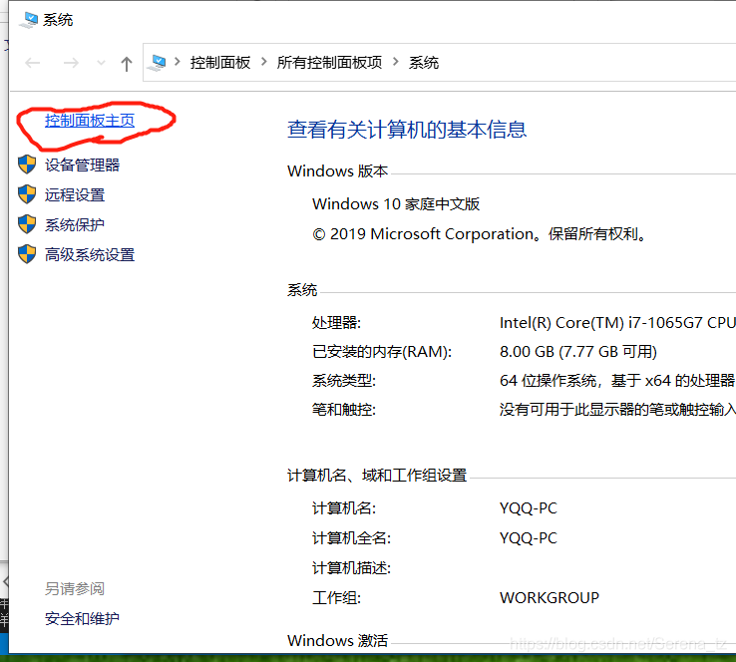Open 控制面板 in the breadcrumb

pyautogui.click(x=220, y=63)
